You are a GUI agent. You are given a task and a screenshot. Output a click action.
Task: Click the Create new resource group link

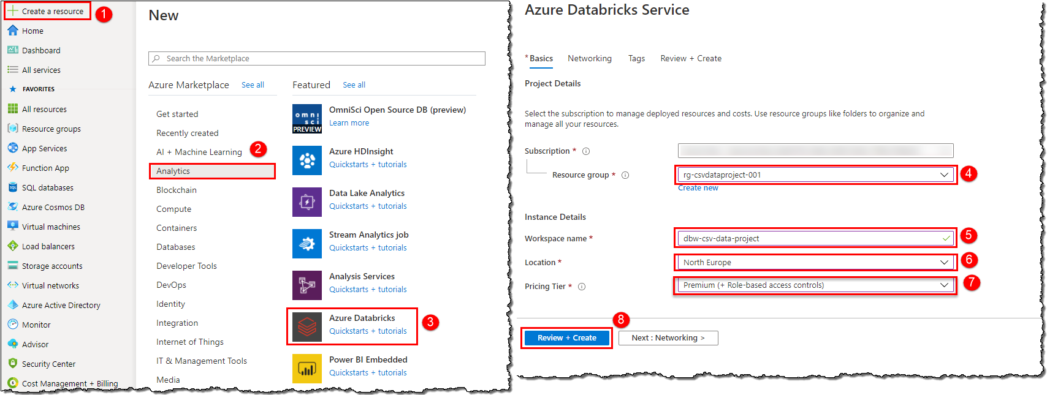click(698, 188)
